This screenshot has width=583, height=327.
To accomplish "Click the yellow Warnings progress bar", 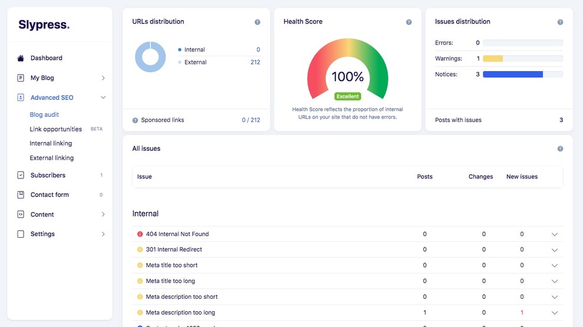I will (492, 58).
